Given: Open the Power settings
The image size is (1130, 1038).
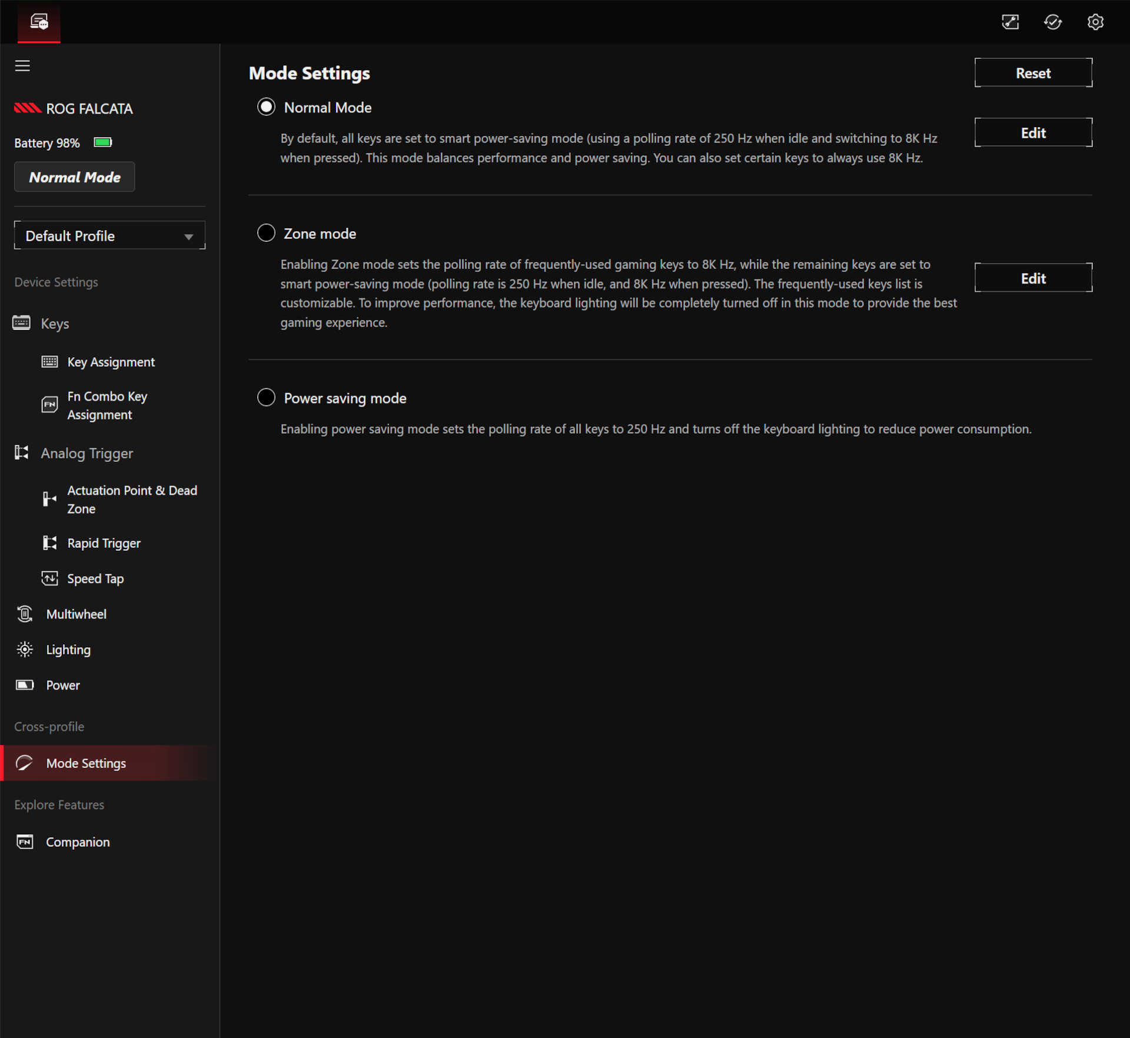Looking at the screenshot, I should point(62,685).
